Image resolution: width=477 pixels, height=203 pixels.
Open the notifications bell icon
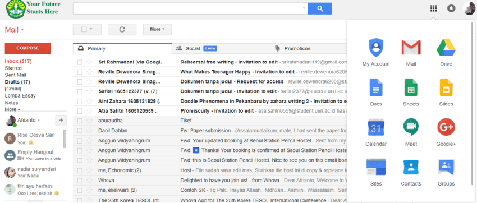coord(451,8)
